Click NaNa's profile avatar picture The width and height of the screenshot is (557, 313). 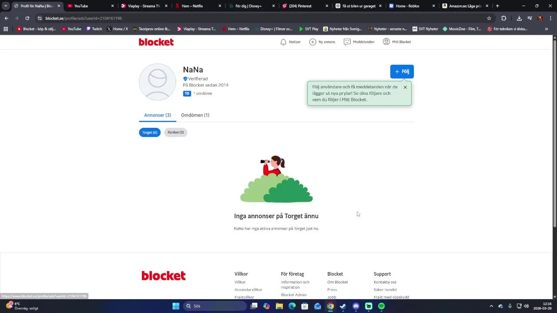tap(158, 82)
